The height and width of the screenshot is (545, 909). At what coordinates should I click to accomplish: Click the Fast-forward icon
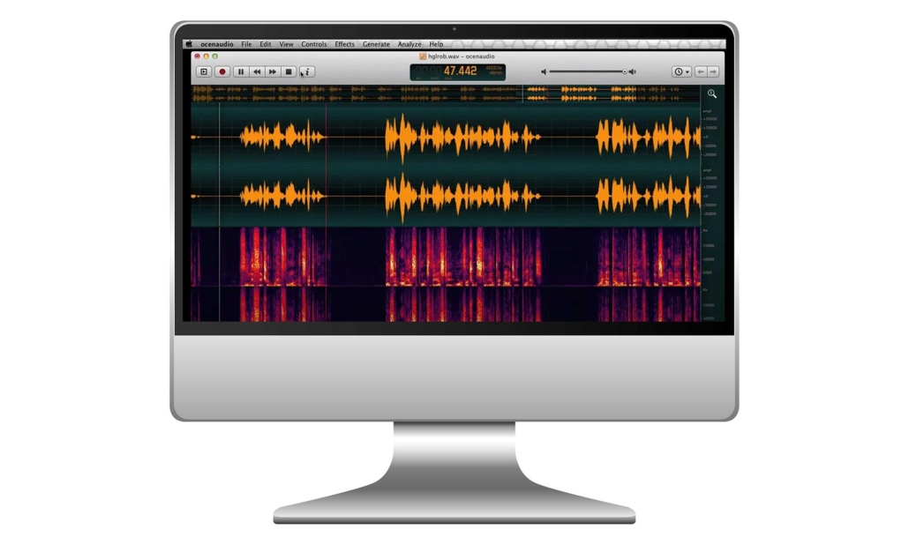(272, 71)
